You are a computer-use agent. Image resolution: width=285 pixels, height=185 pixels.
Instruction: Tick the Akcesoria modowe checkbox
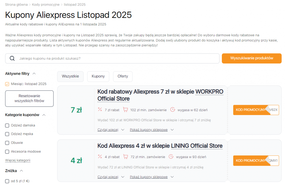point(7,152)
